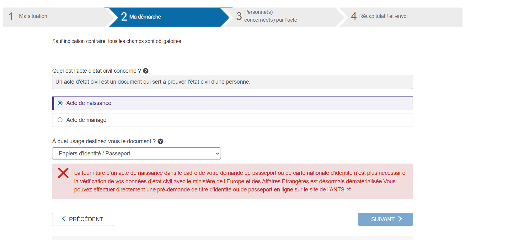
Task: Click help icon beside document usage question
Action: click(x=160, y=141)
